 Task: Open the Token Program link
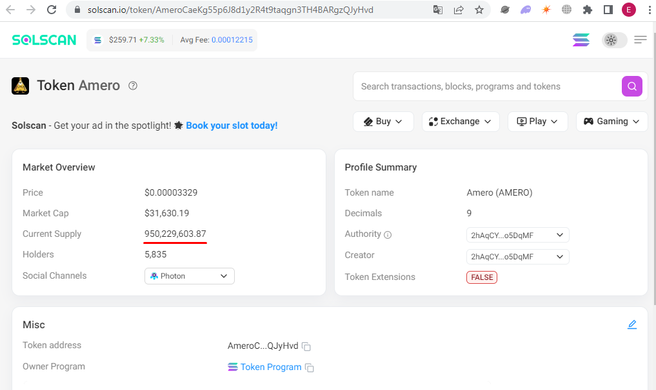270,367
